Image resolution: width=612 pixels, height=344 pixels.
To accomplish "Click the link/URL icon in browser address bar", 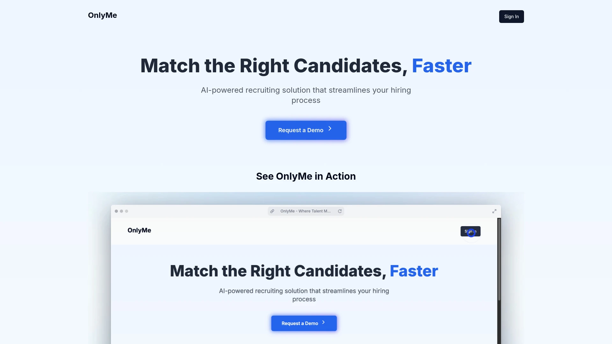I will [x=272, y=211].
